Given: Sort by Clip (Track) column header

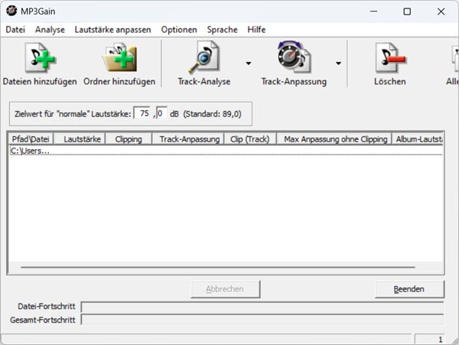Looking at the screenshot, I should click(x=250, y=139).
